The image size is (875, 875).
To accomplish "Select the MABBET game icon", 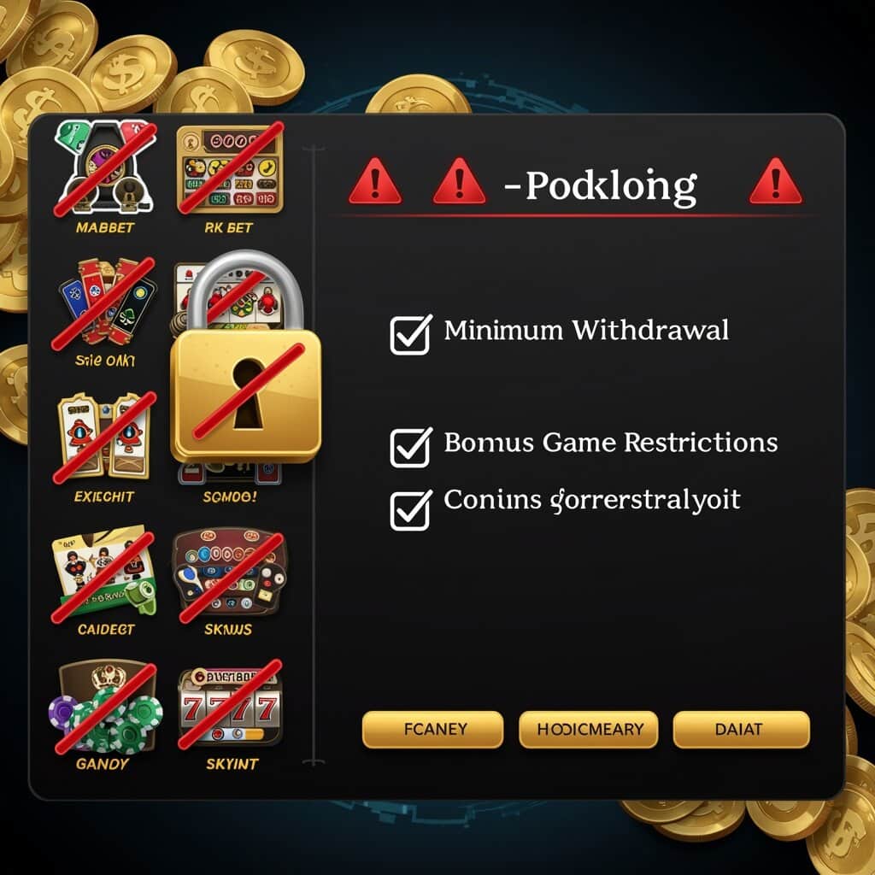I will click(x=105, y=168).
